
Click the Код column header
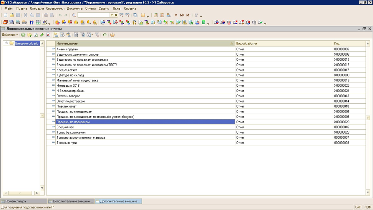click(x=348, y=43)
